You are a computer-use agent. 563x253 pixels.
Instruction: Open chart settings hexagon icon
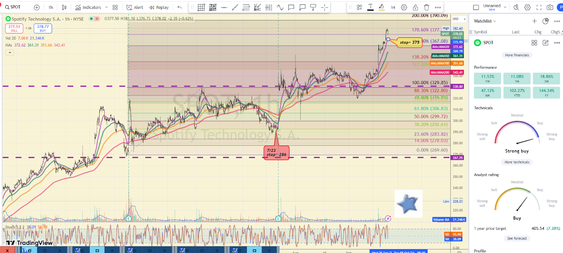point(527,7)
